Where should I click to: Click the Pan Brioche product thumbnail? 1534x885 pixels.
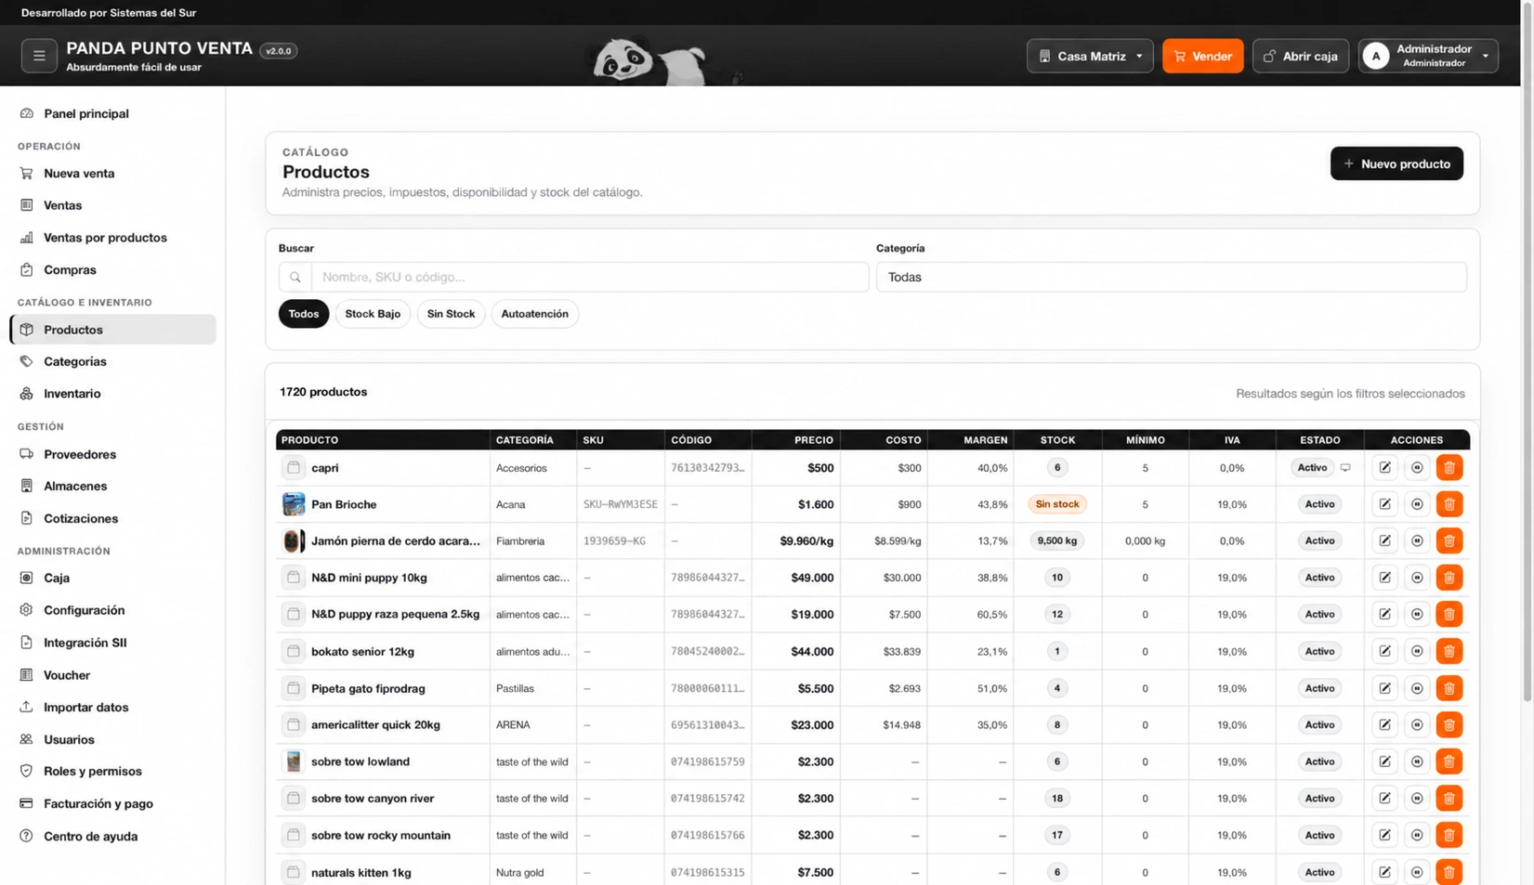(x=294, y=504)
